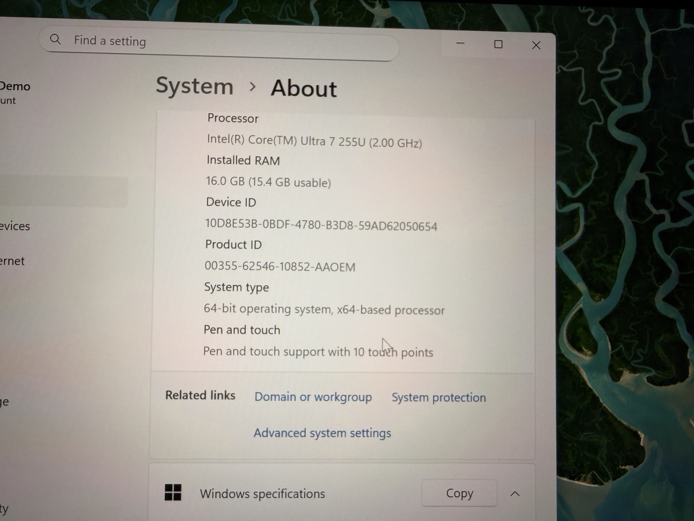
Task: Open the sidebar item ending in 'ernet'
Action: click(12, 261)
